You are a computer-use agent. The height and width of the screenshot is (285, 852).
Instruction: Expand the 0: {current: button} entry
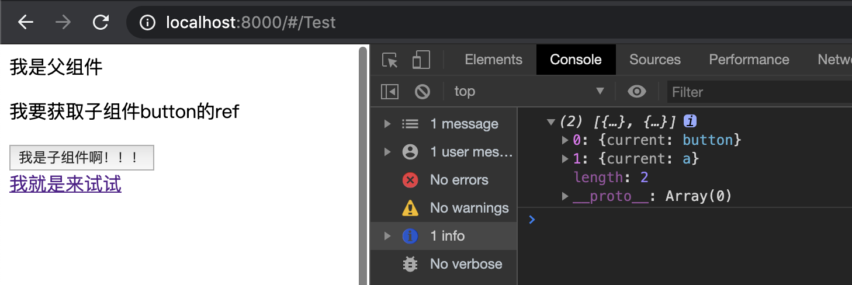(x=565, y=140)
